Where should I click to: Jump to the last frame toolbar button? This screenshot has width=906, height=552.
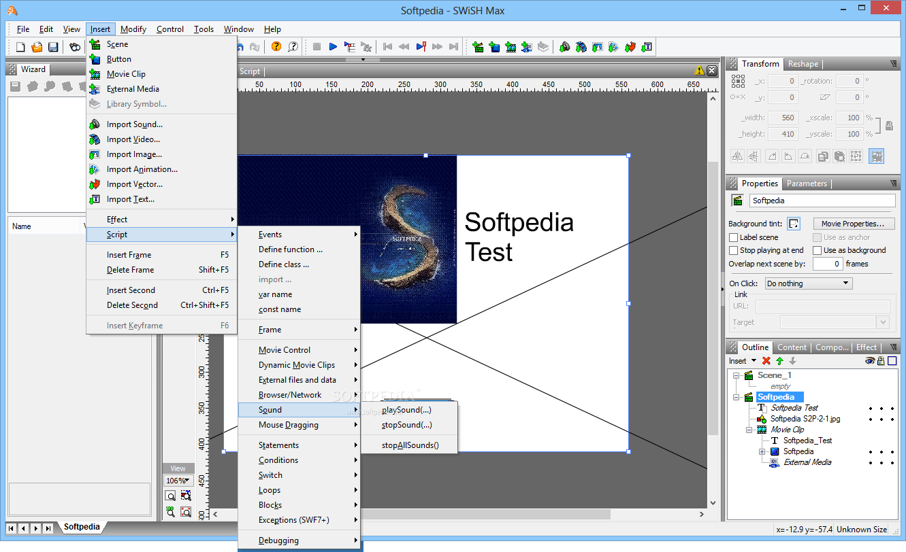(x=454, y=47)
